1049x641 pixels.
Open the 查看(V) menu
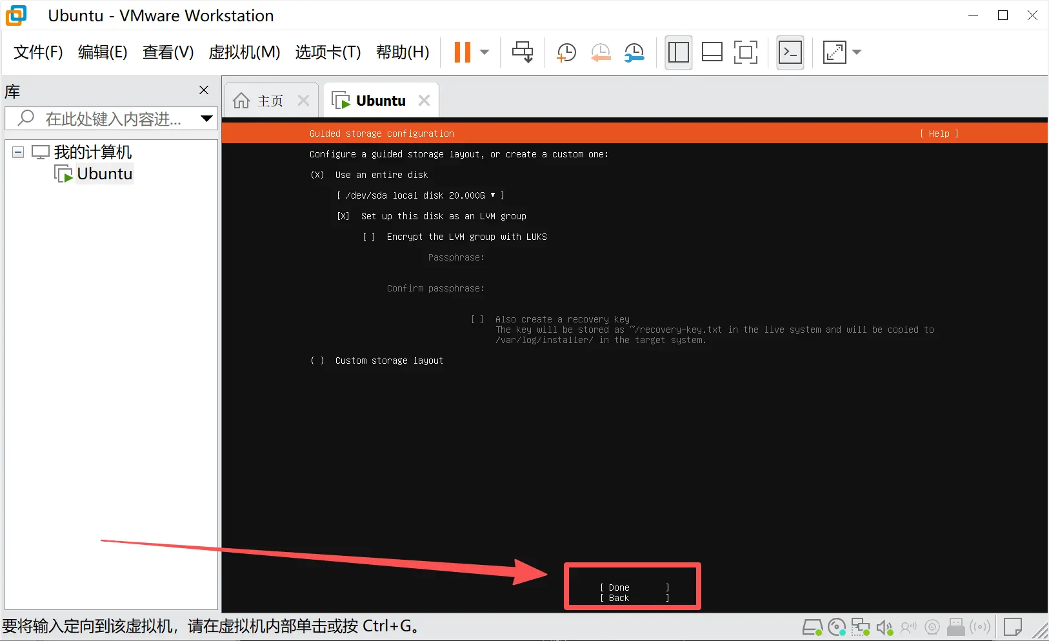point(168,52)
